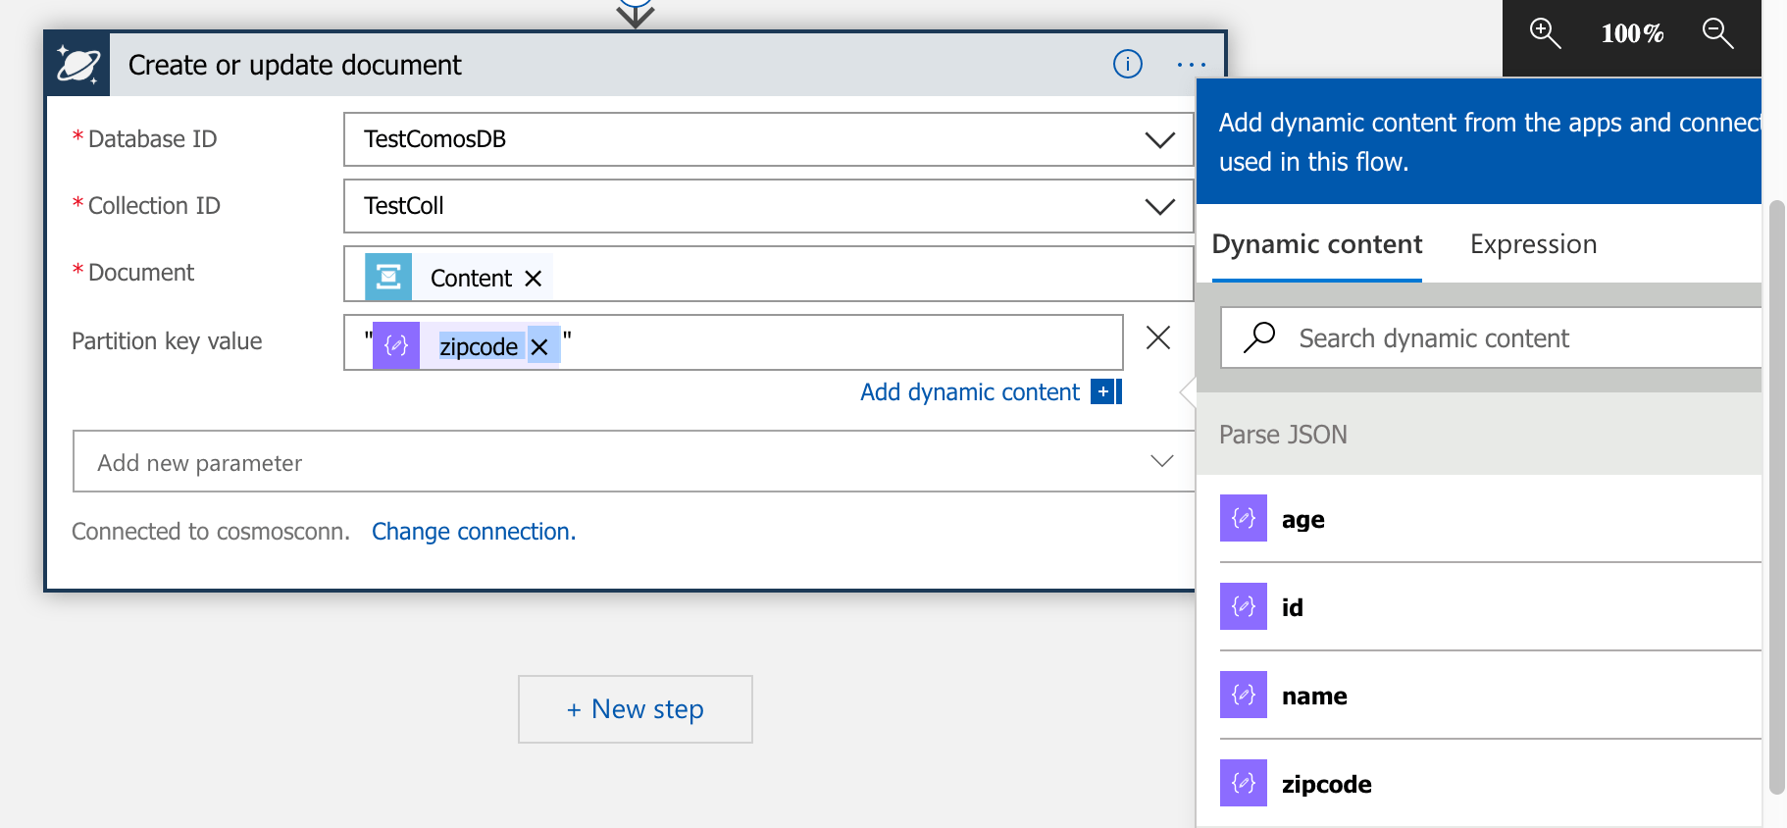Click the age Parse JSON icon
The height and width of the screenshot is (828, 1787).
[x=1244, y=518]
